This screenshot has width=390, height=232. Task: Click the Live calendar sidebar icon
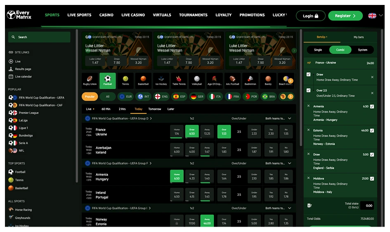[11, 77]
